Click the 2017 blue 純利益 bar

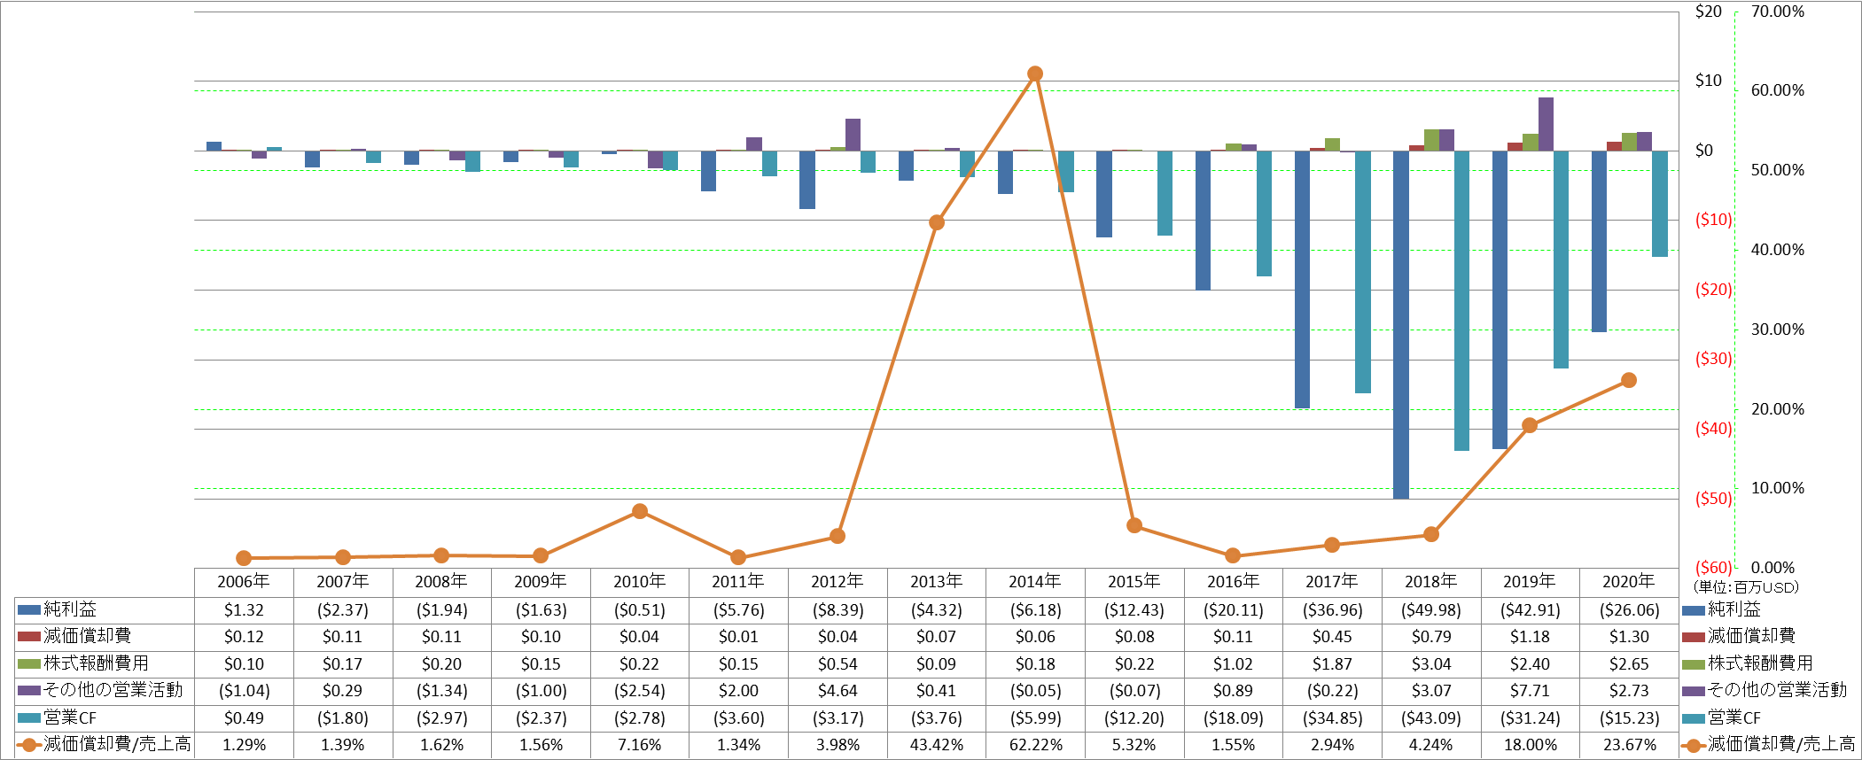(1302, 279)
